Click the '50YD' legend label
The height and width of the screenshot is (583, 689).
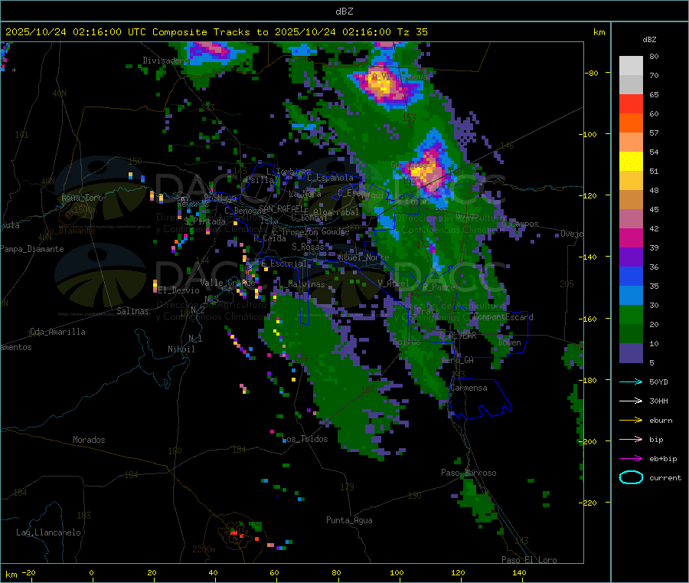[x=658, y=382]
